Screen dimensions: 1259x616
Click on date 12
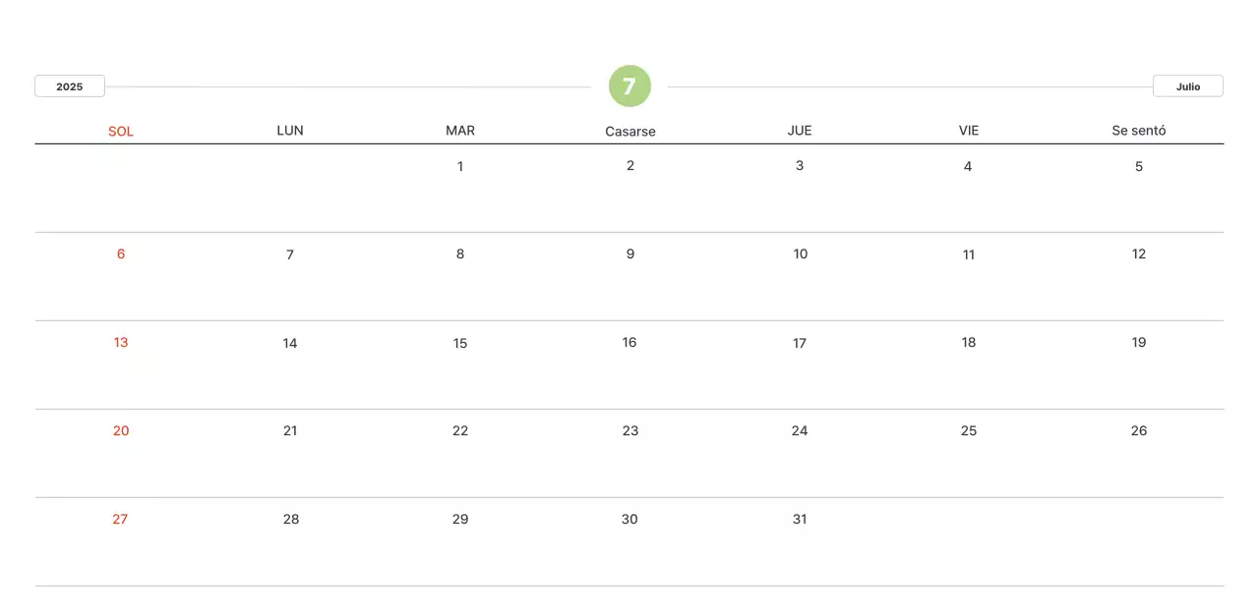[x=1139, y=253]
